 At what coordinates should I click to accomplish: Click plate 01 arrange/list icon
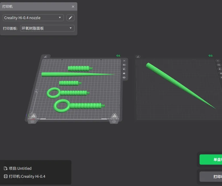(124, 65)
